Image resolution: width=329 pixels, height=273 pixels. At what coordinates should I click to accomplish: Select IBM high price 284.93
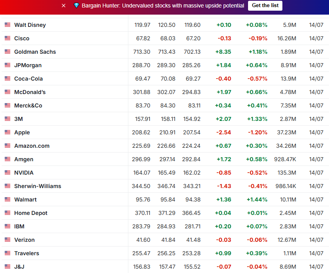point(166,226)
